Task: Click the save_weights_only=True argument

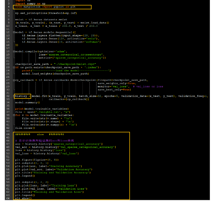Action: pos(117,83)
